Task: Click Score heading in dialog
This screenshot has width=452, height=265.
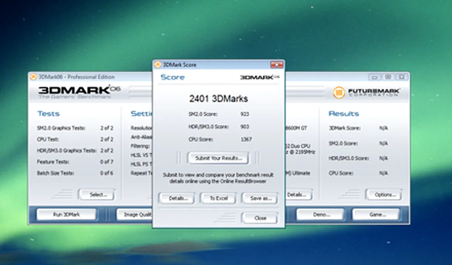Action: coord(172,77)
